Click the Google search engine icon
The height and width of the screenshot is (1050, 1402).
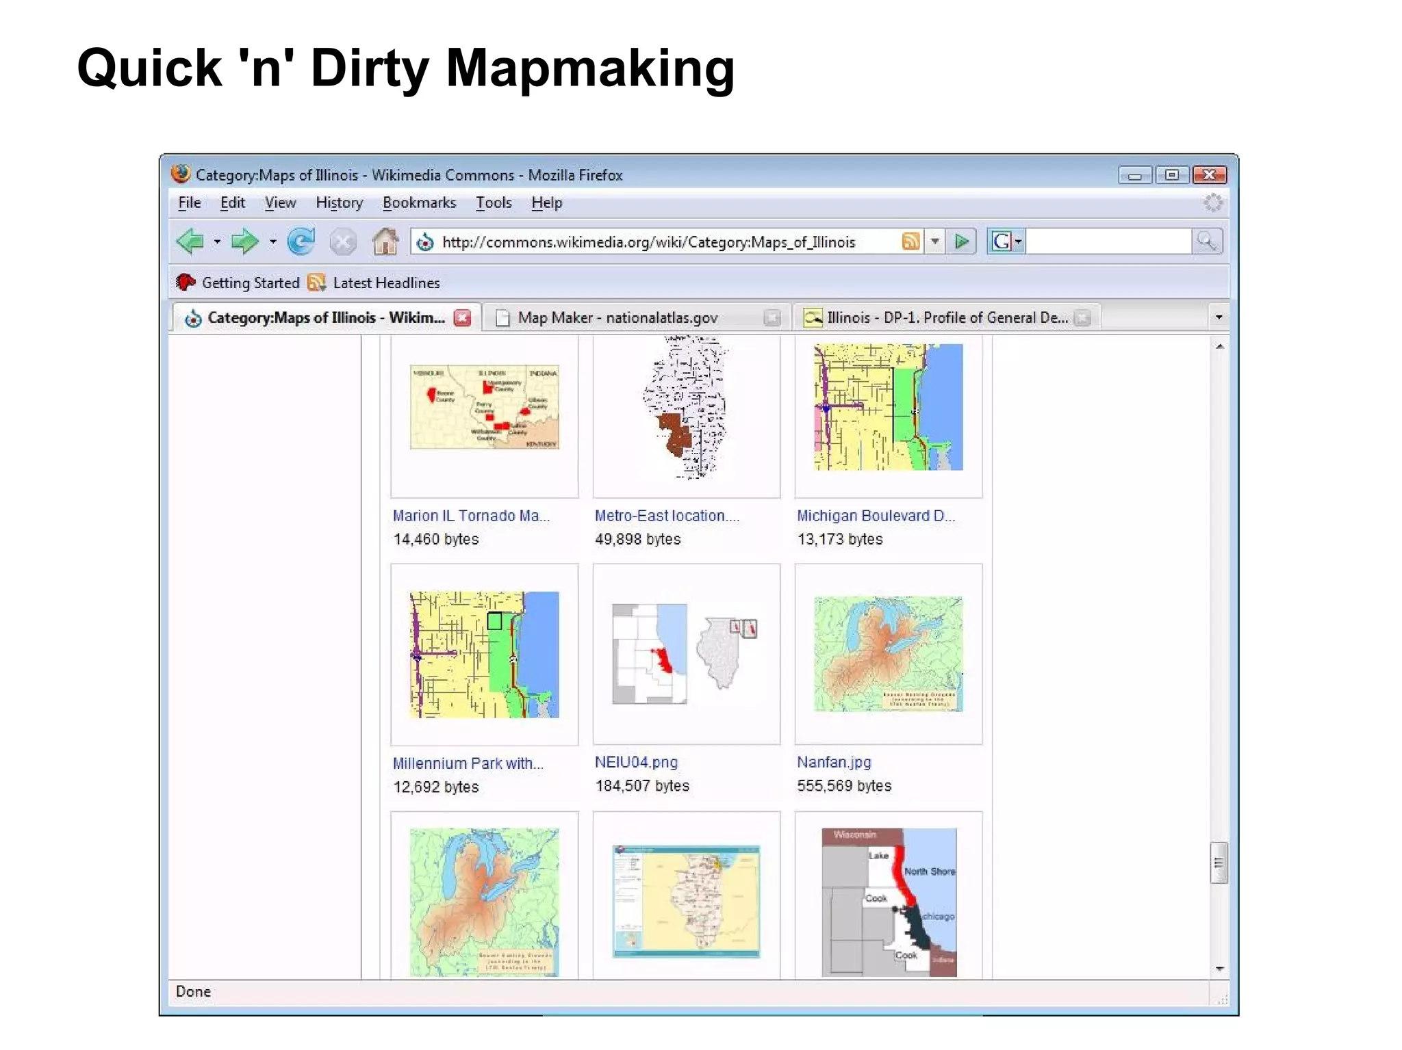coord(1001,241)
